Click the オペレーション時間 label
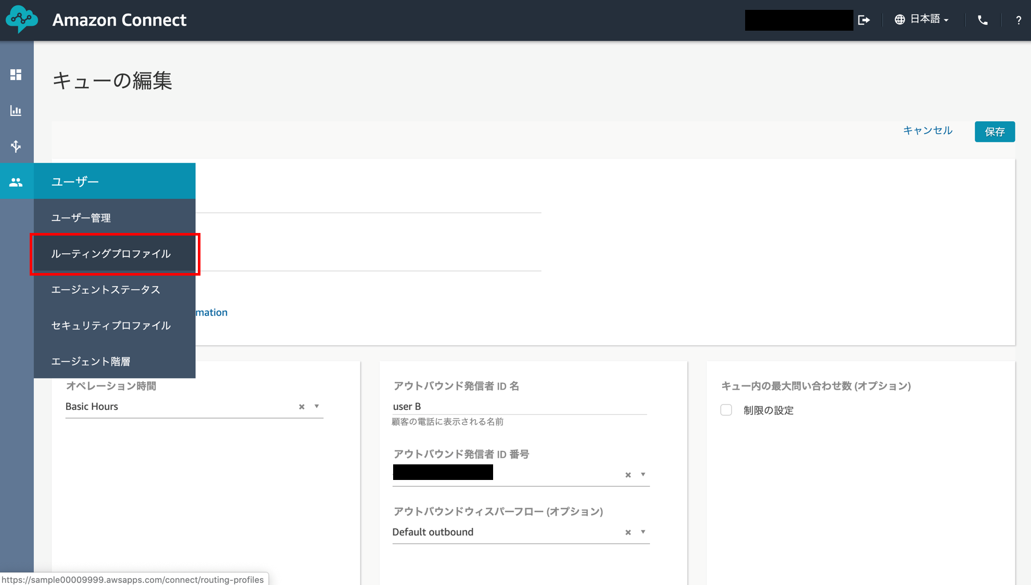 [x=111, y=386]
